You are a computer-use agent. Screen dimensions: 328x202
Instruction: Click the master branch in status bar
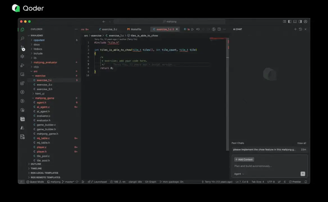68,182
